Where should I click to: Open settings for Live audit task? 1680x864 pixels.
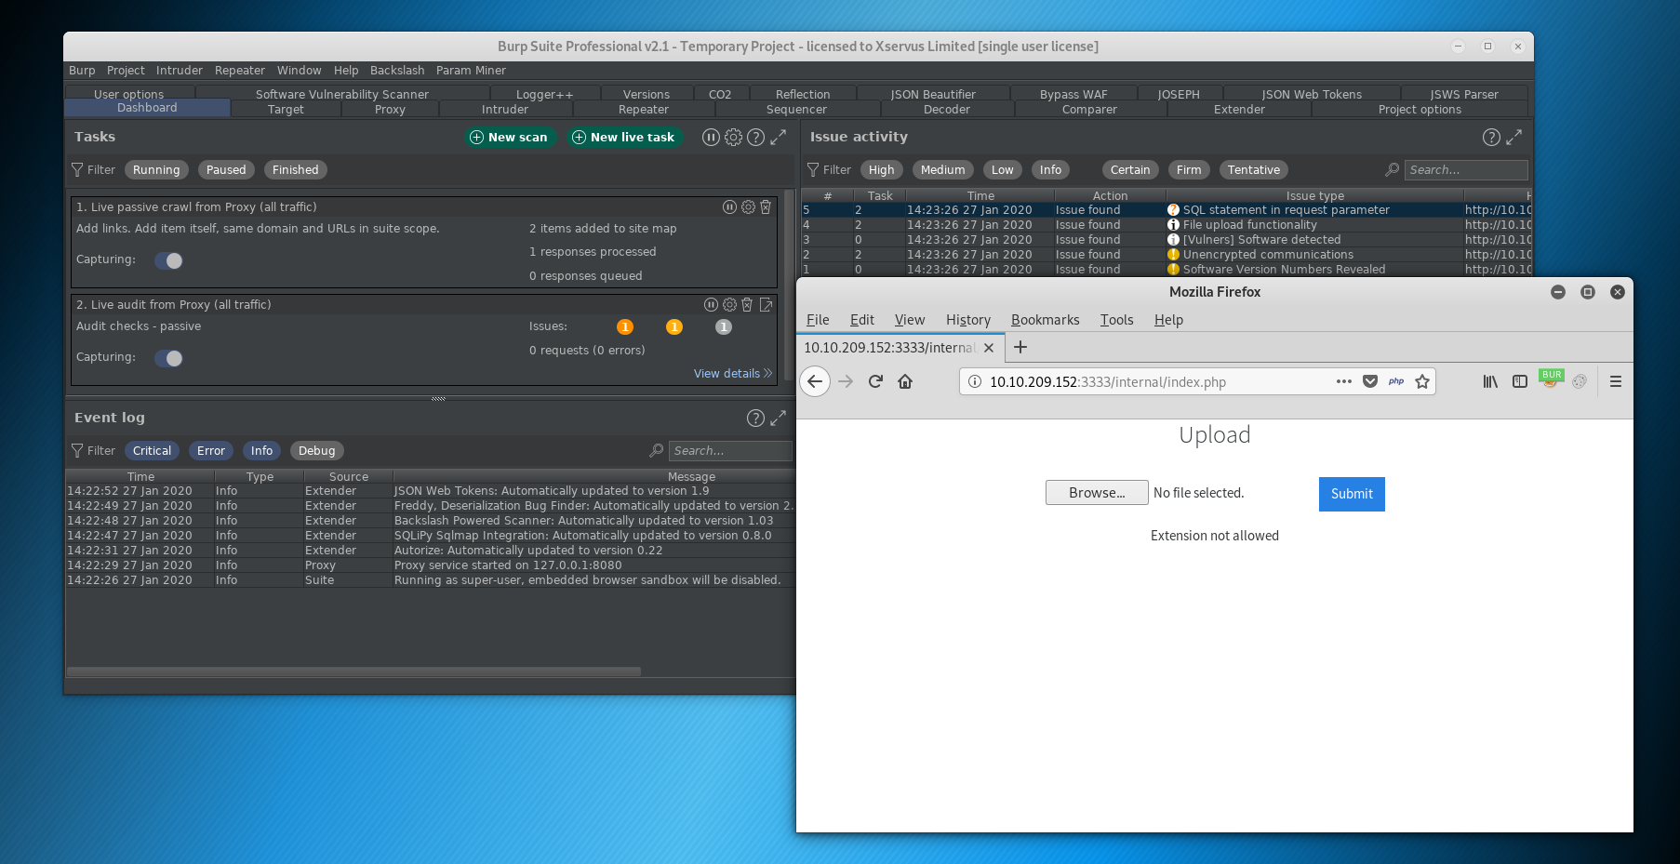click(x=729, y=304)
